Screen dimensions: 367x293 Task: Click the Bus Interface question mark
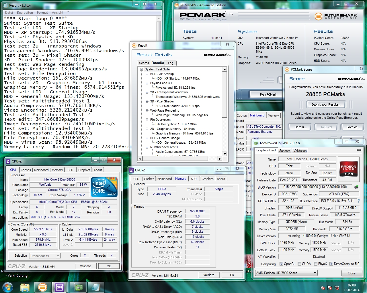point(358,201)
